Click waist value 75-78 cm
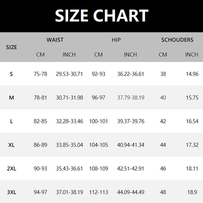This screenshot has width=203, height=203. [x=40, y=74]
